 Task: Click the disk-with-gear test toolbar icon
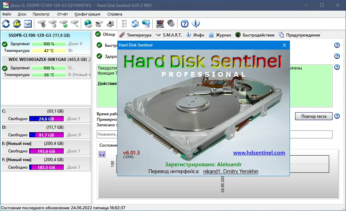(x=42, y=24)
